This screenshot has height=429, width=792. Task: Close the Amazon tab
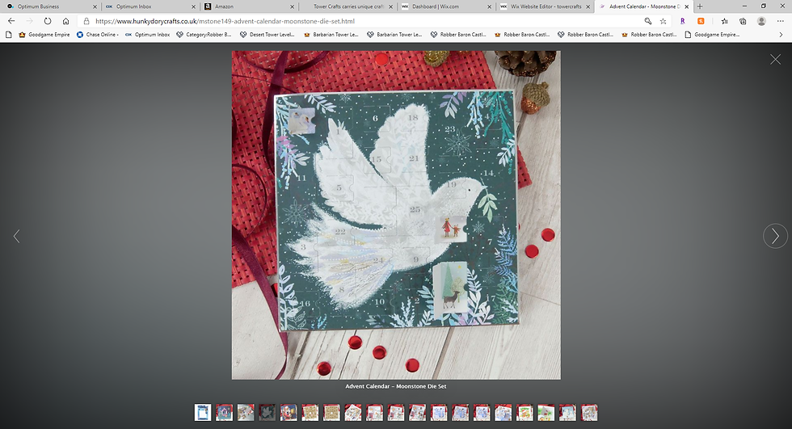292,6
